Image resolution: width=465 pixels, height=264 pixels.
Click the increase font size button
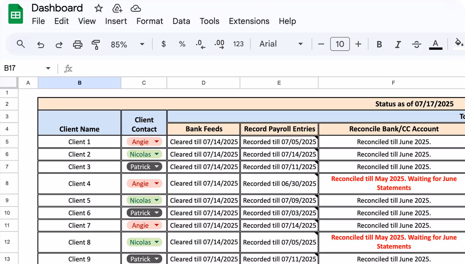pyautogui.click(x=358, y=44)
